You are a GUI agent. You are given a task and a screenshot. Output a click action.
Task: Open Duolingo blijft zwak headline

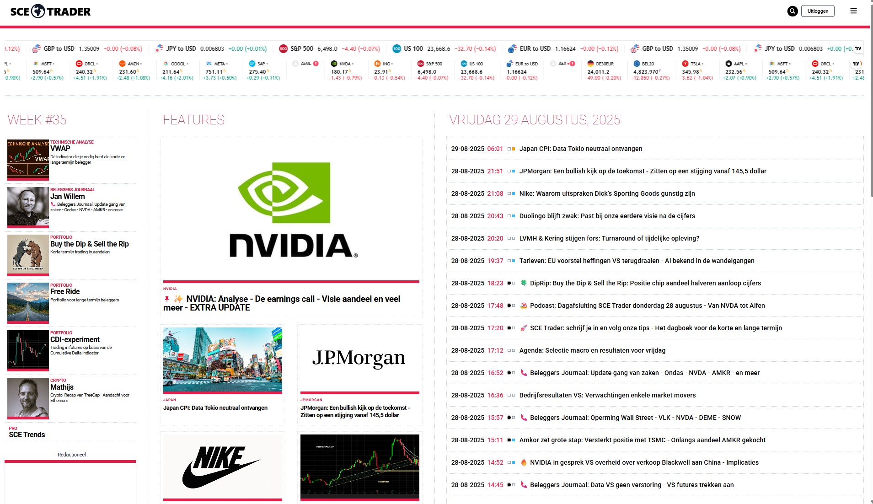pyautogui.click(x=607, y=216)
